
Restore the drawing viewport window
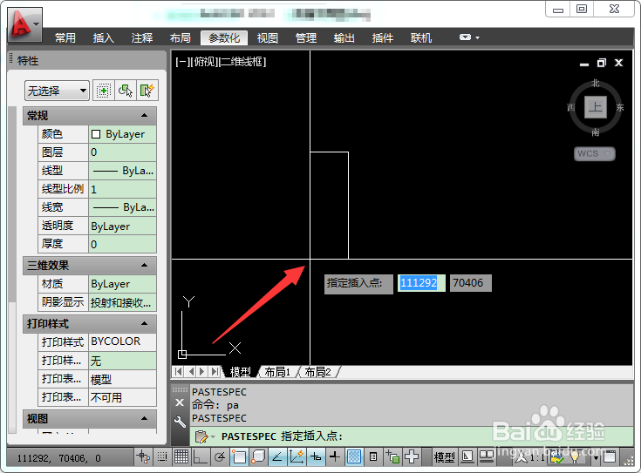(602, 63)
